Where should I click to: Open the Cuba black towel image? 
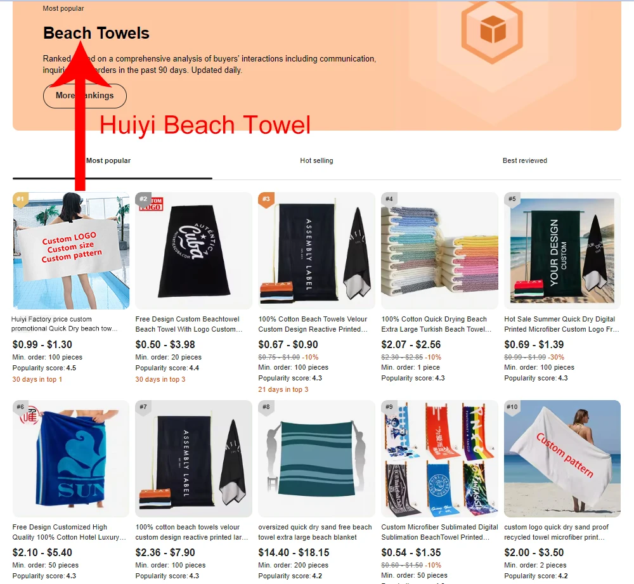[193, 250]
